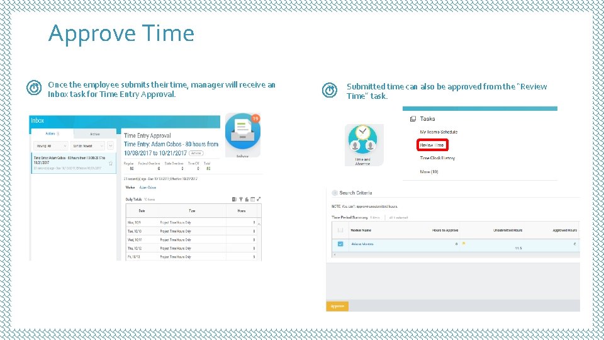
Task: Expand Daily Totals table to fullscreen
Action: (259, 200)
